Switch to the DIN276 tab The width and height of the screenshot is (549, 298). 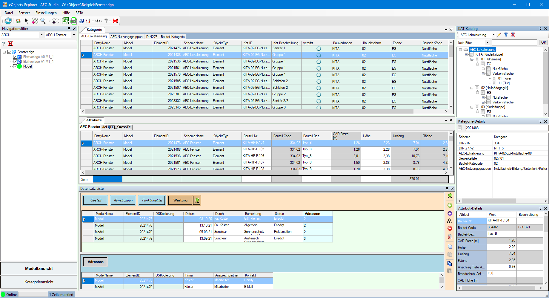[x=152, y=37]
